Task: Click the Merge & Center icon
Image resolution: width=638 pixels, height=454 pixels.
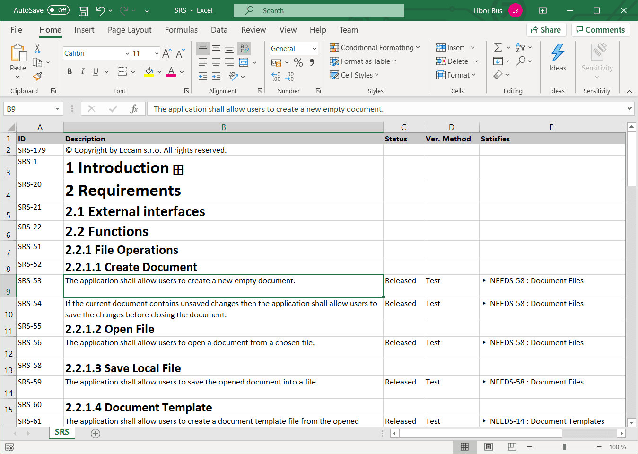Action: [244, 62]
